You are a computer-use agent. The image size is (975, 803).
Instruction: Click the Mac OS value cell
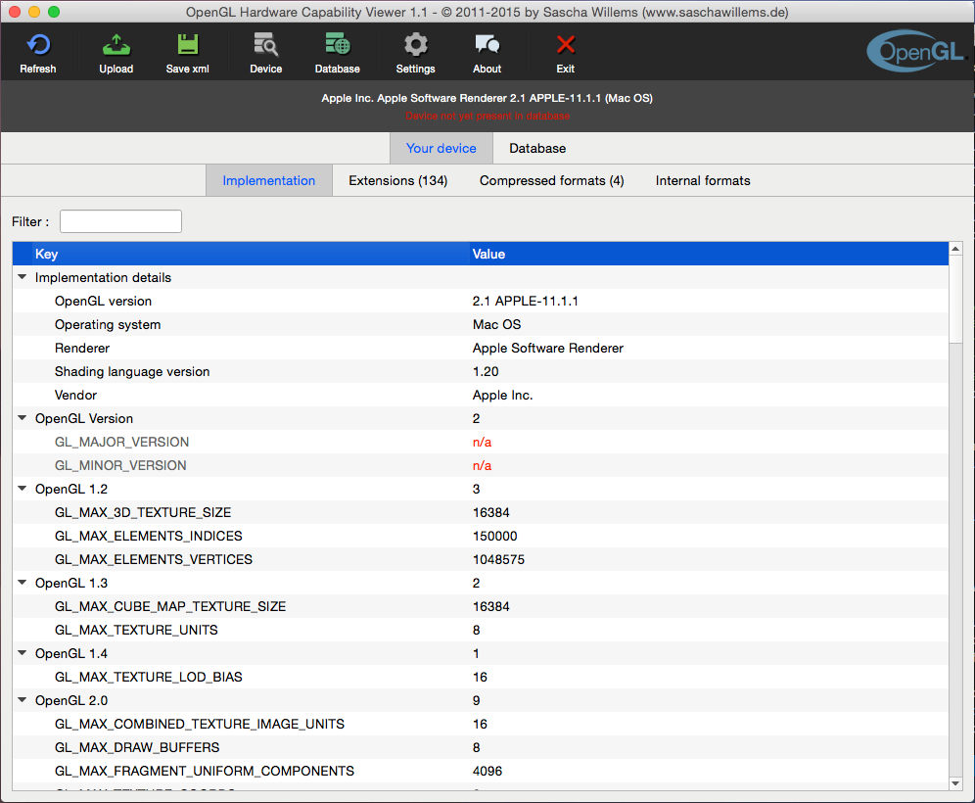pos(497,325)
